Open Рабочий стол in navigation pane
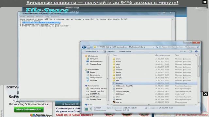Viewport: 209px width, 117px height. click(x=94, y=61)
